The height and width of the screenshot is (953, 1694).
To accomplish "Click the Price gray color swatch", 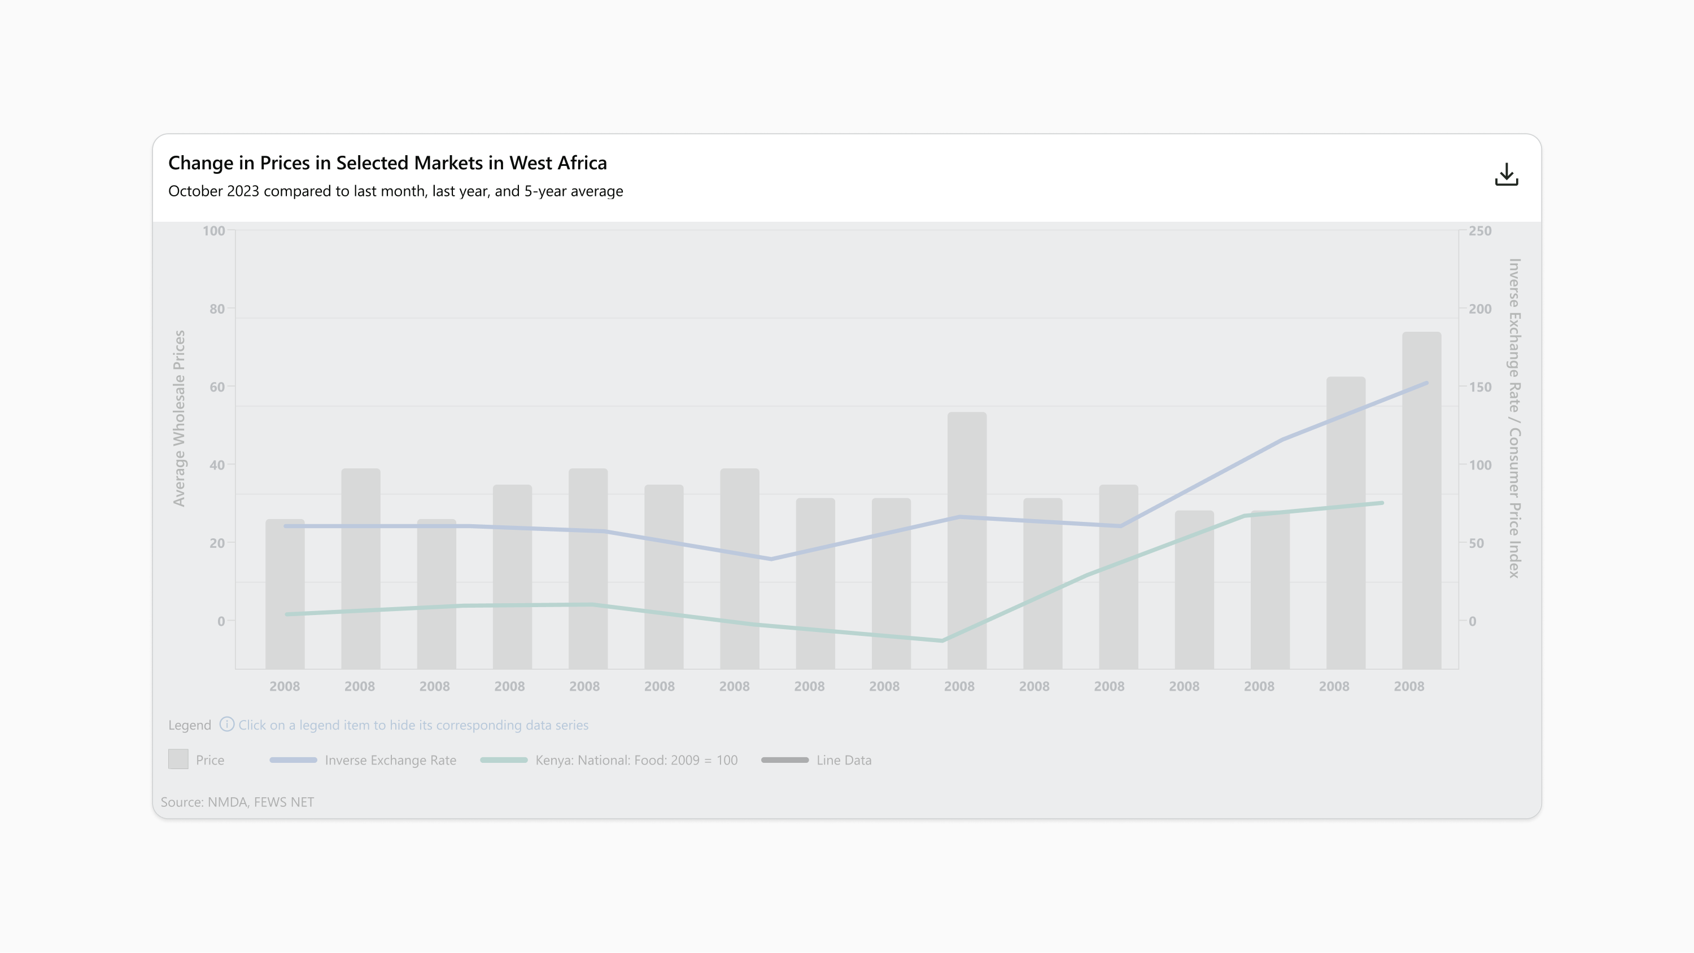I will pyautogui.click(x=178, y=759).
